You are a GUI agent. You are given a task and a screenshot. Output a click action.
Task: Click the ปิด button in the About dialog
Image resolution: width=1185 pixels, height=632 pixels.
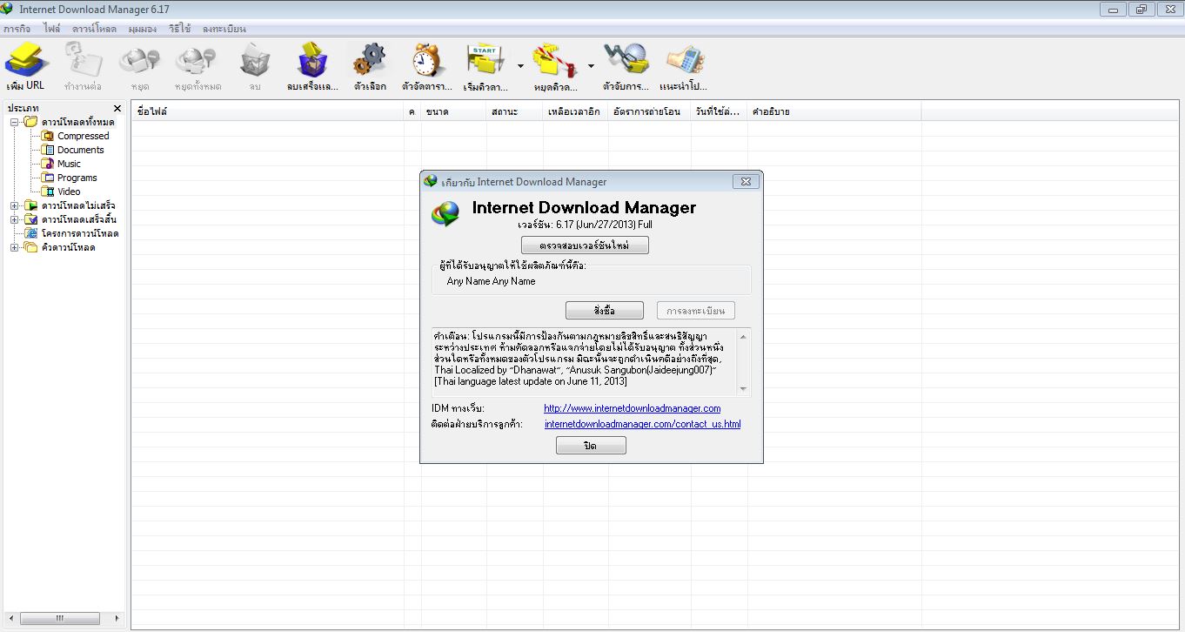click(x=591, y=446)
